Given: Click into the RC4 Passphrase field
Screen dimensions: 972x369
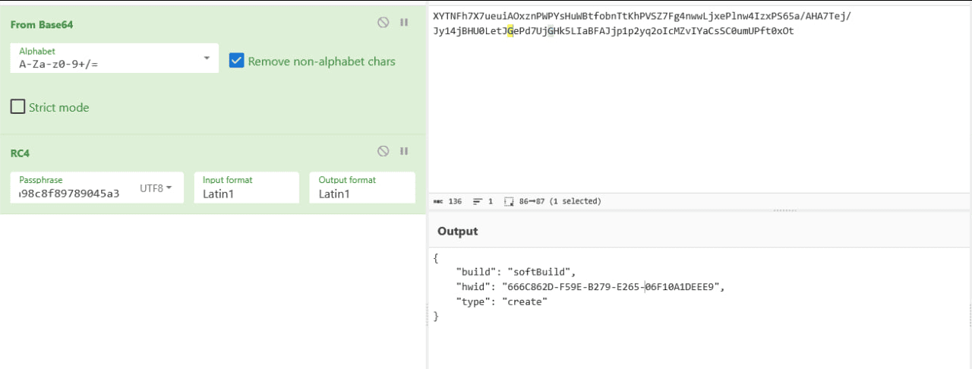Looking at the screenshot, I should click(x=72, y=193).
